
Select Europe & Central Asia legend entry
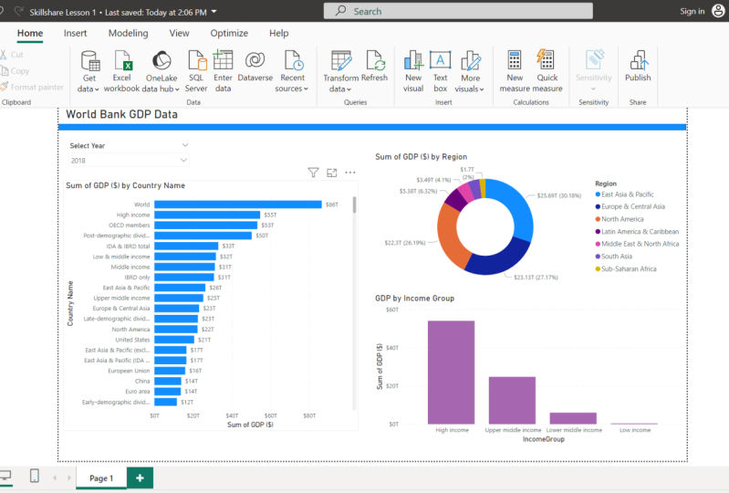[x=630, y=206]
